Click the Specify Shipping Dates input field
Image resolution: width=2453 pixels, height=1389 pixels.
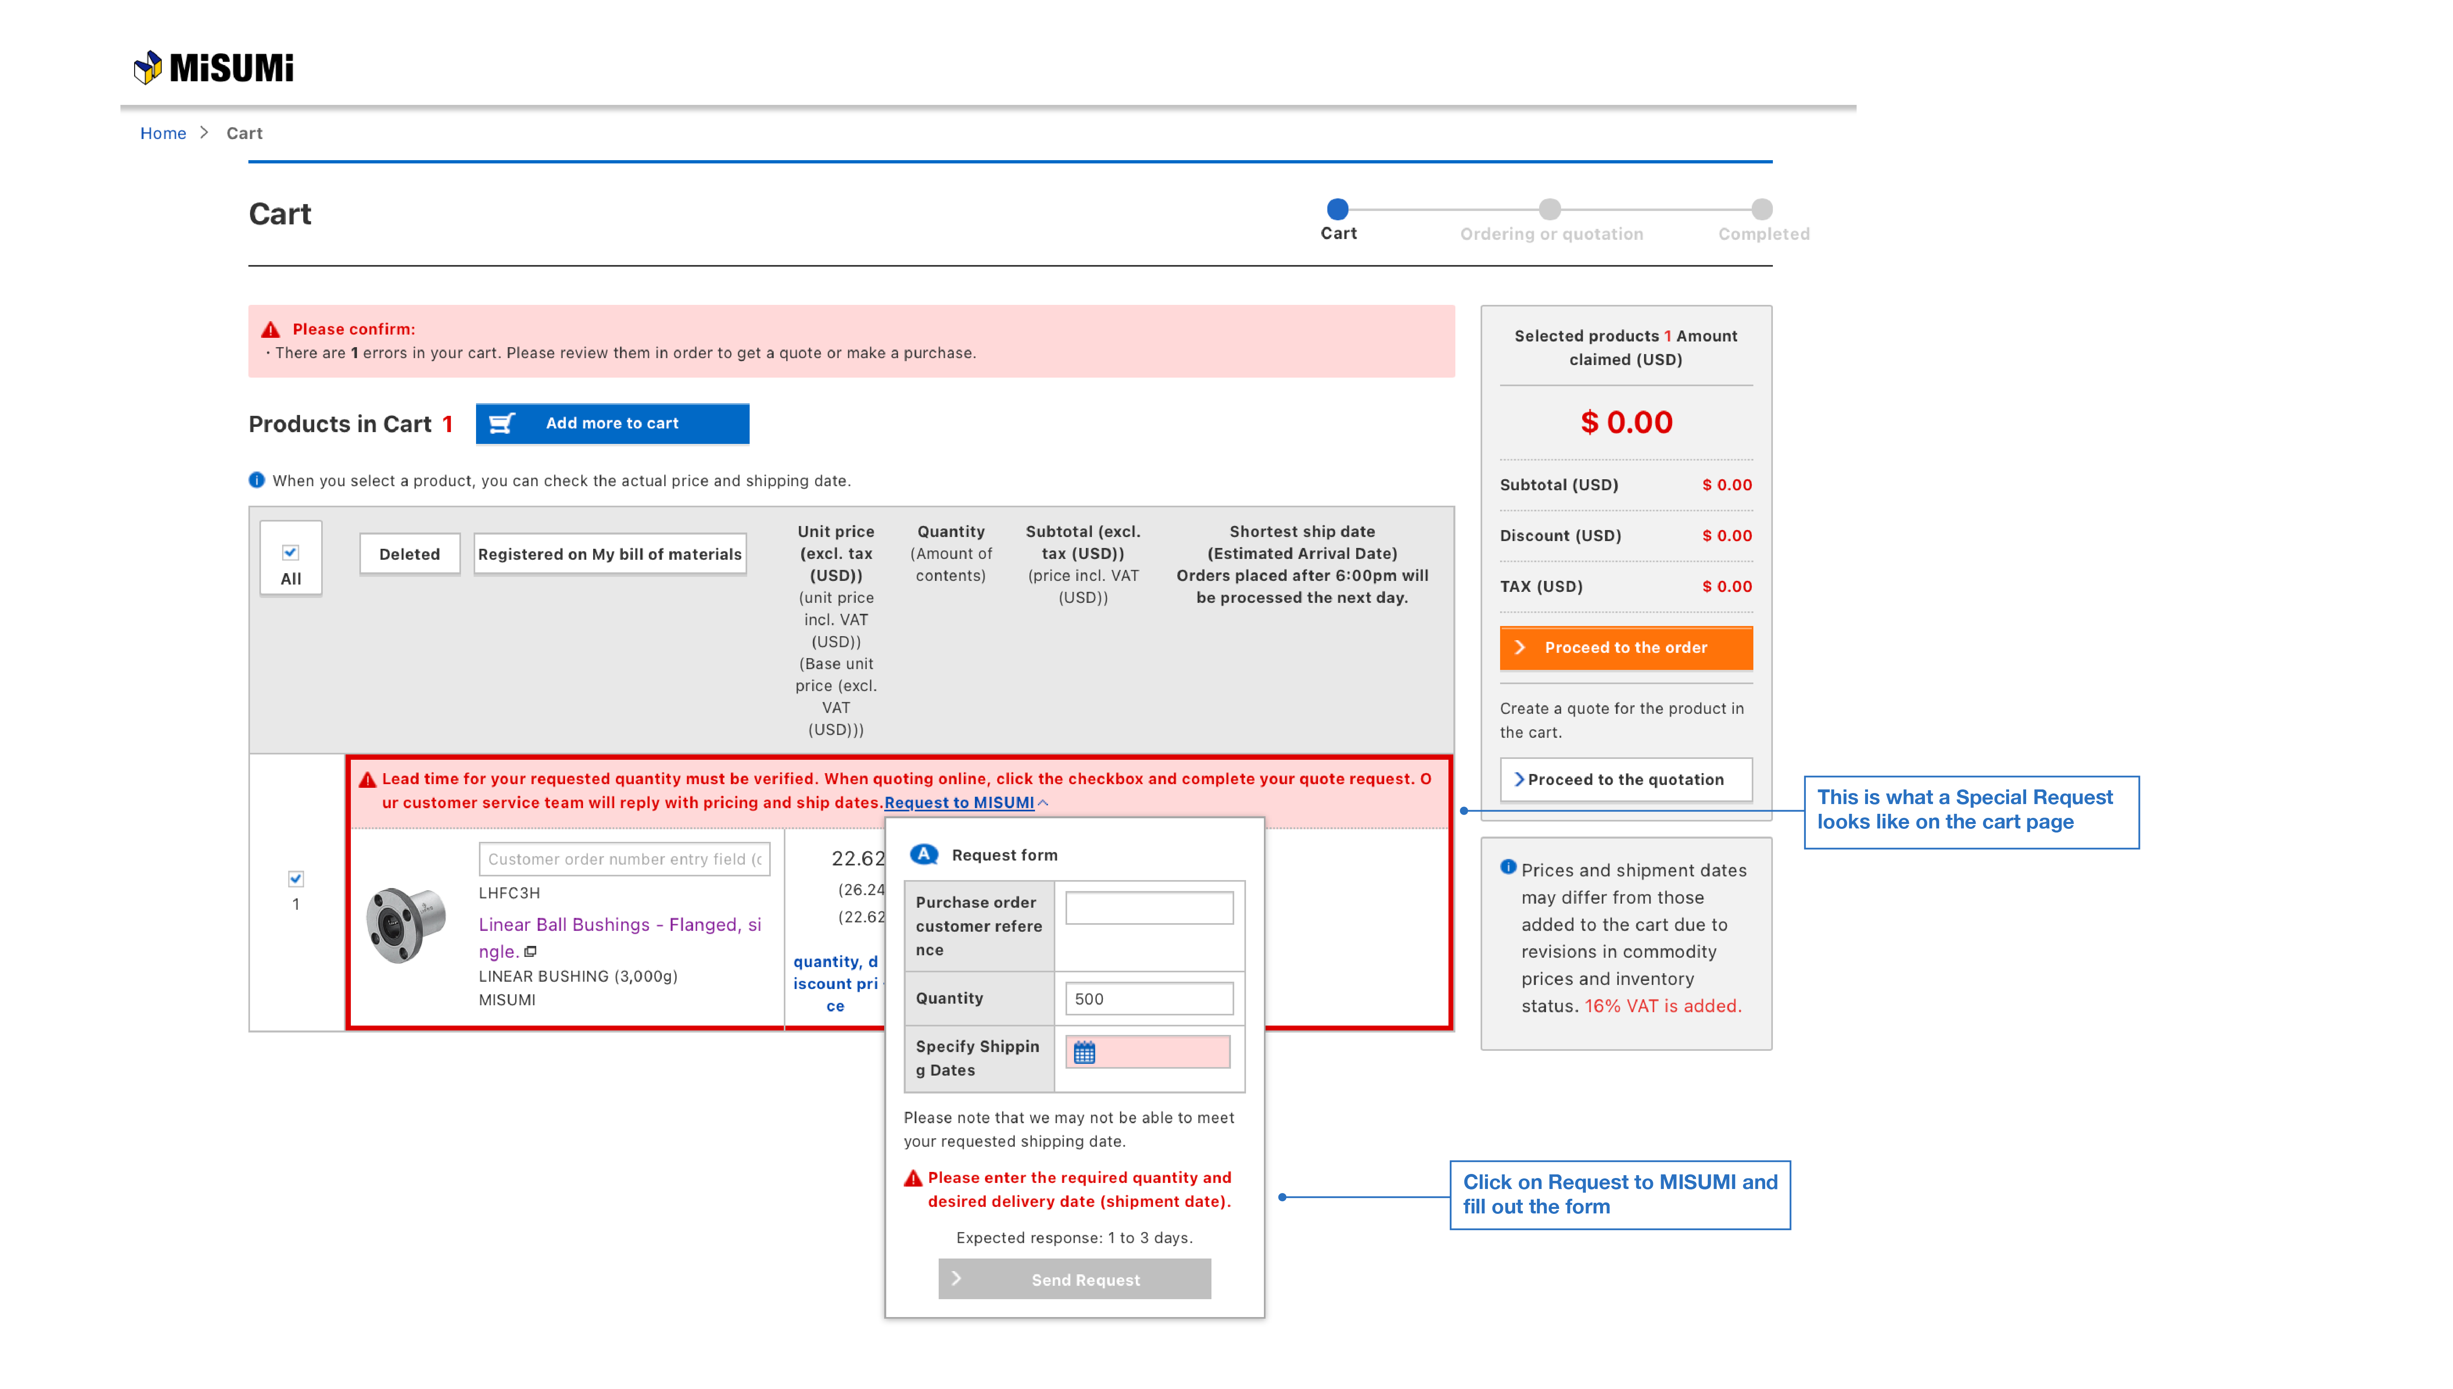pyautogui.click(x=1148, y=1052)
